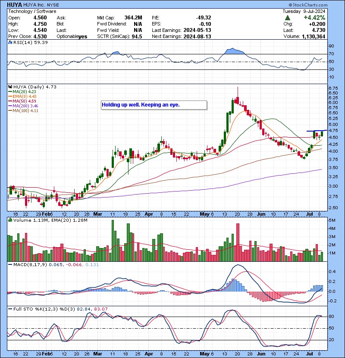This screenshot has width=345, height=358.
Task: Click the P/E value -49.32
Action: click(204, 18)
